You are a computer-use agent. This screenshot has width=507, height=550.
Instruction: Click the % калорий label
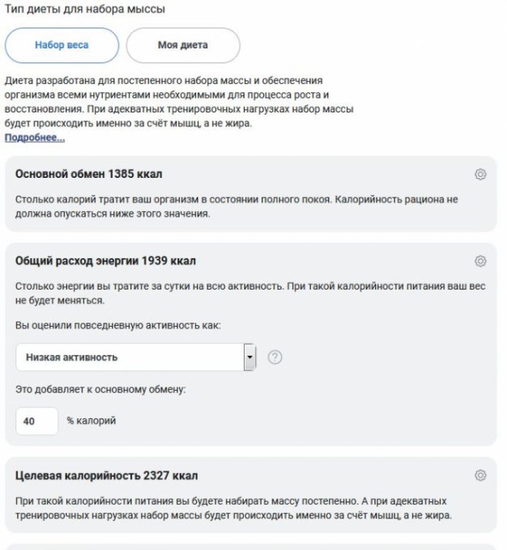pos(91,421)
